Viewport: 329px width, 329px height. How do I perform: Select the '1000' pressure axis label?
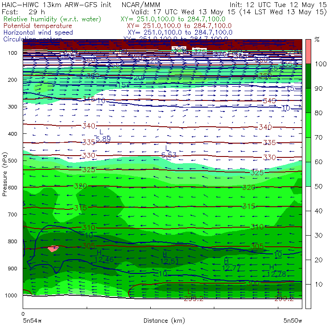coord(11,295)
